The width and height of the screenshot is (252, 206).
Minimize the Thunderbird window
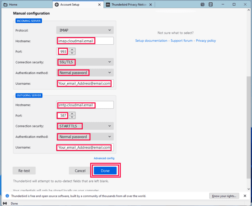(x=223, y=5)
